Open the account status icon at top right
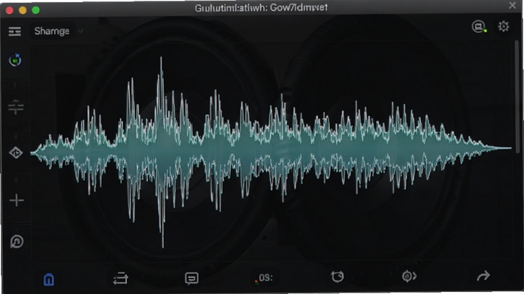 coord(479,26)
